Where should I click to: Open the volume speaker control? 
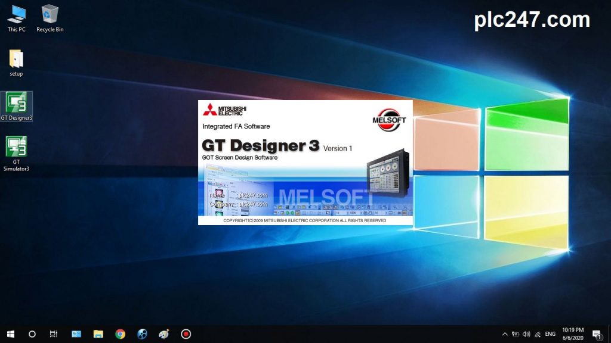coord(526,334)
